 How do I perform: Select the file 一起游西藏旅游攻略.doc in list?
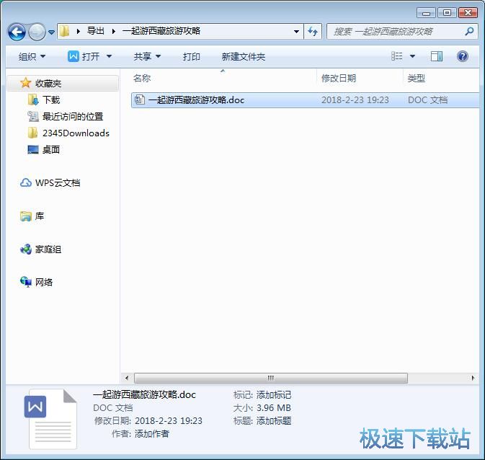(305, 100)
